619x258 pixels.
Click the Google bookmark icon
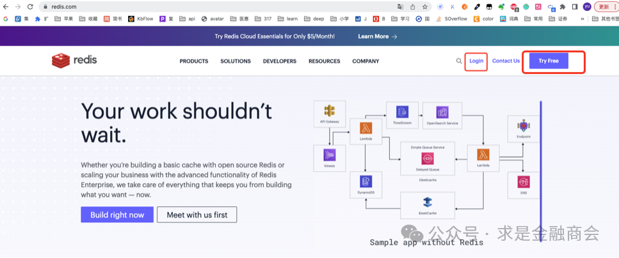point(6,19)
